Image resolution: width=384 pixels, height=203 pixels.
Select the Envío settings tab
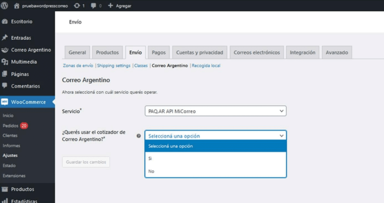(x=135, y=52)
